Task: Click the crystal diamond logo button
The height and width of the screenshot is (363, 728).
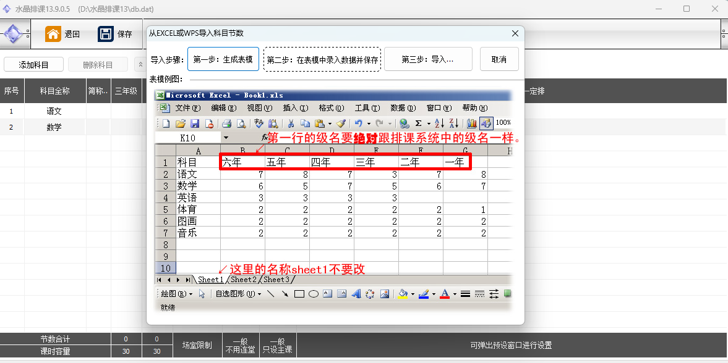Action: 14,34
